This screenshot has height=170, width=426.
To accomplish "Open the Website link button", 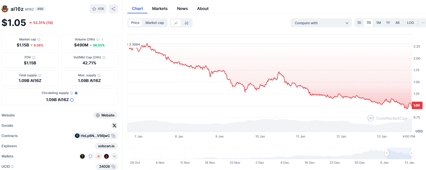I will [x=106, y=115].
